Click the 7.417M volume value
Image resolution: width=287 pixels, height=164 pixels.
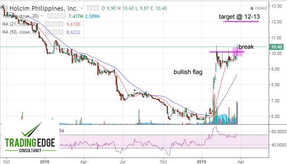coord(76,16)
